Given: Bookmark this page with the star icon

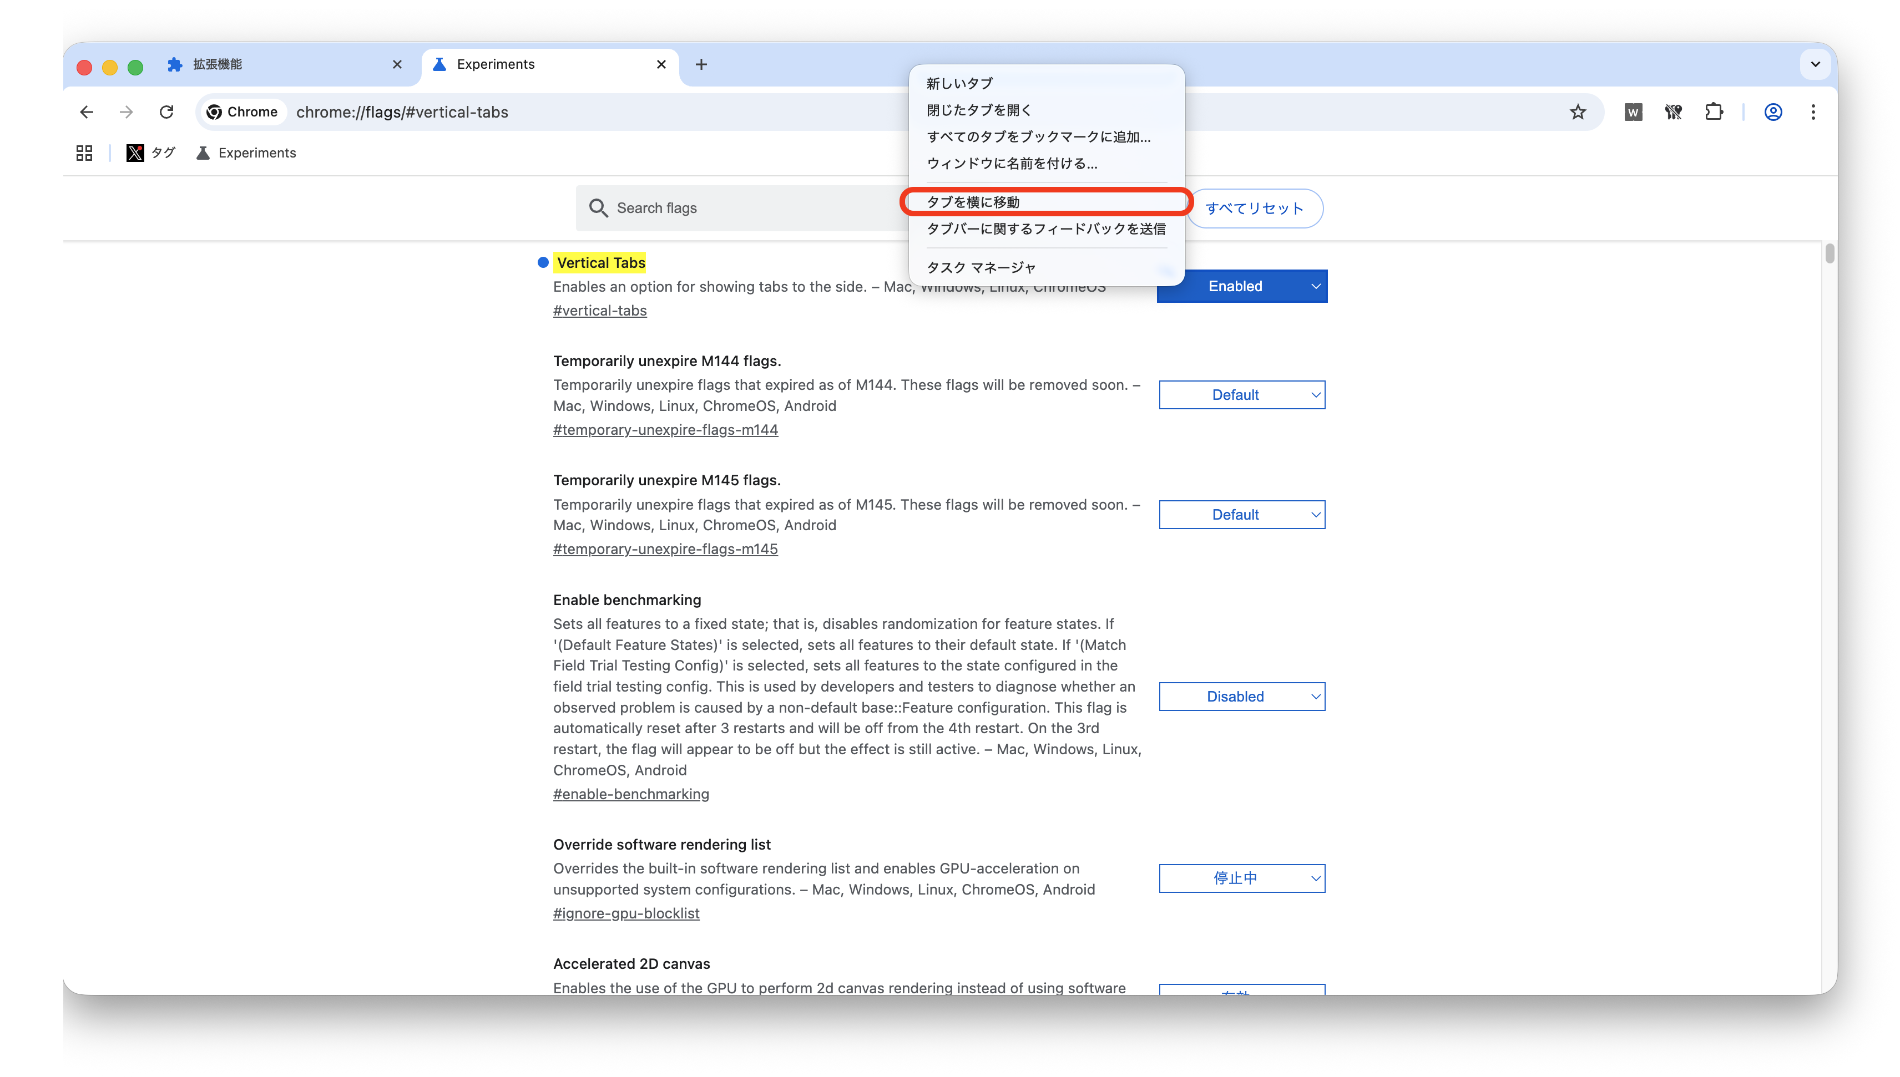Looking at the screenshot, I should click(x=1578, y=111).
